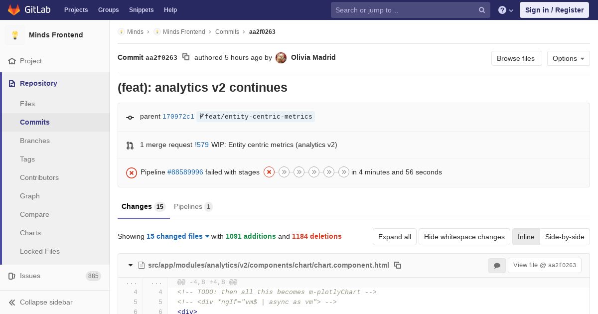The image size is (598, 314).
Task: Copy file path of chart.component.html
Action: pos(398,265)
